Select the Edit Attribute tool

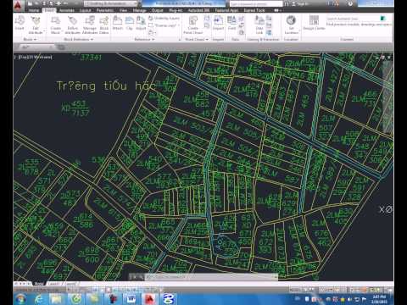coord(36,25)
